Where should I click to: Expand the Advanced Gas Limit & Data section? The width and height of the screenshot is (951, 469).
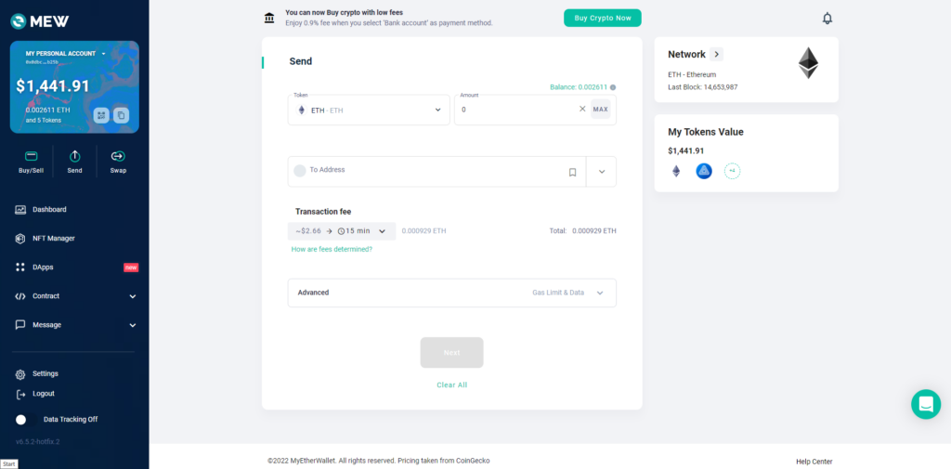(452, 293)
